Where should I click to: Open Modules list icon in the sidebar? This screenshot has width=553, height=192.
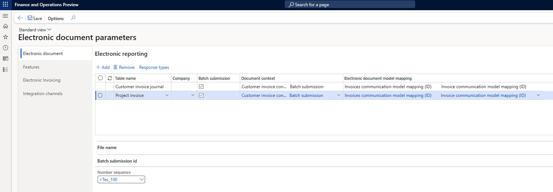pos(5,69)
